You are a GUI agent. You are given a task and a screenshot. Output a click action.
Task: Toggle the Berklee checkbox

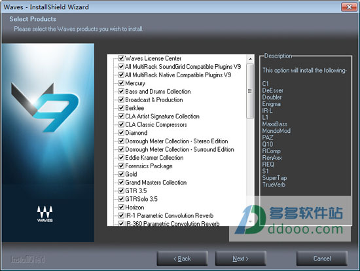pos(121,108)
